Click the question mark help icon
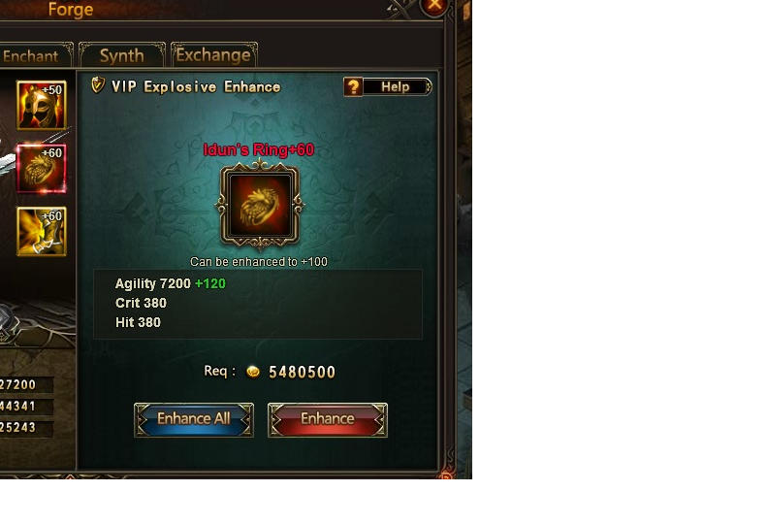 click(353, 87)
